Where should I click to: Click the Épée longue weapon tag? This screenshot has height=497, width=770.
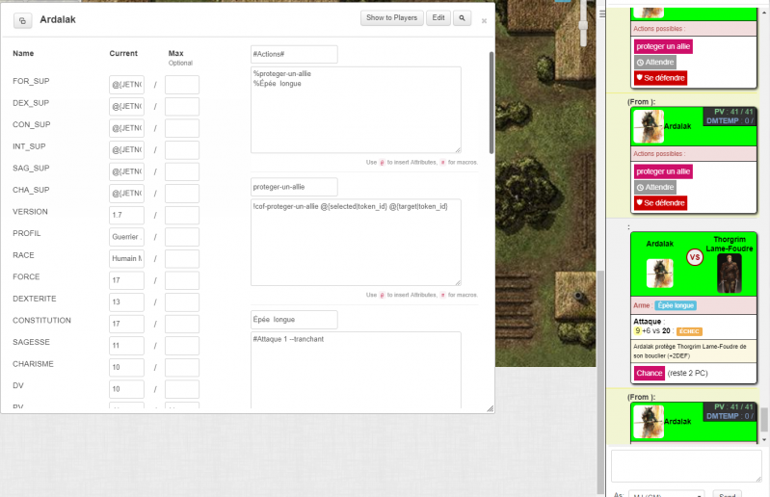pos(676,305)
